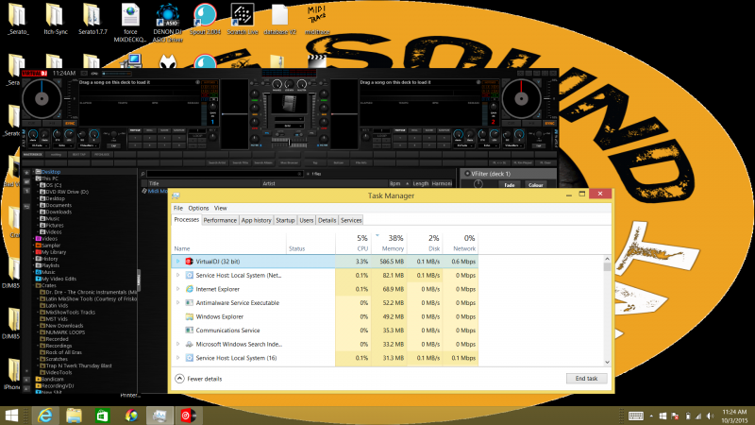Open the miditrace desktop icon
The height and width of the screenshot is (425, 755).
tap(317, 19)
